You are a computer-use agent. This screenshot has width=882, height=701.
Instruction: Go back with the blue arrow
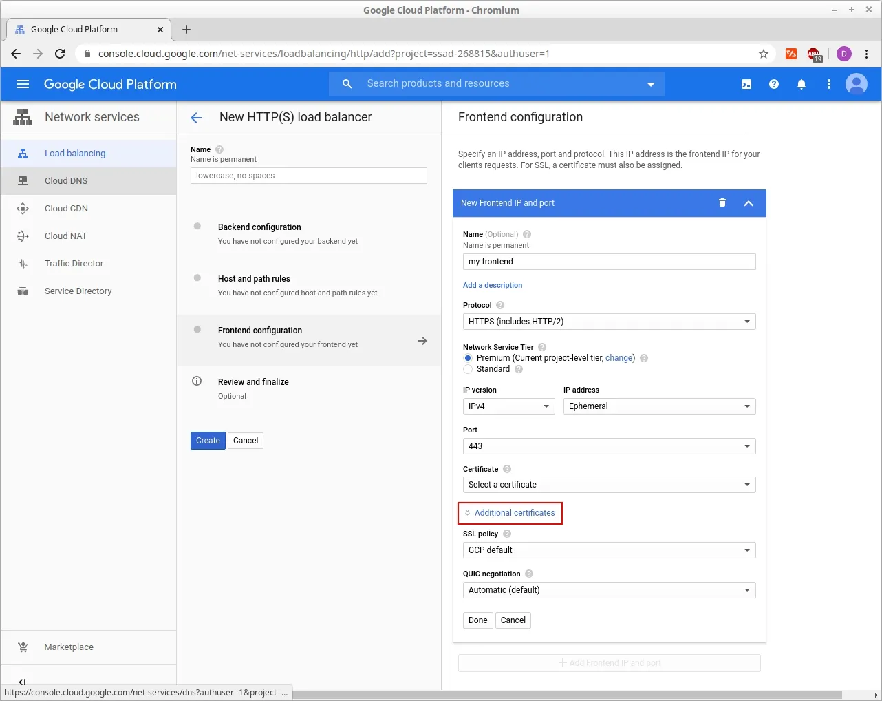[196, 118]
